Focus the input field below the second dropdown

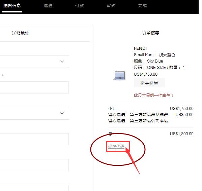34,139
